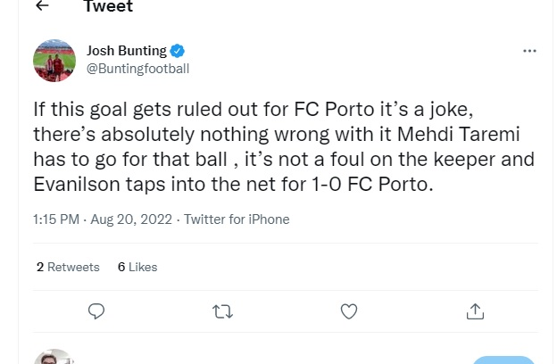This screenshot has width=557, height=364.
Task: Click the replying user's avatar at bottom
Action: pos(54,357)
